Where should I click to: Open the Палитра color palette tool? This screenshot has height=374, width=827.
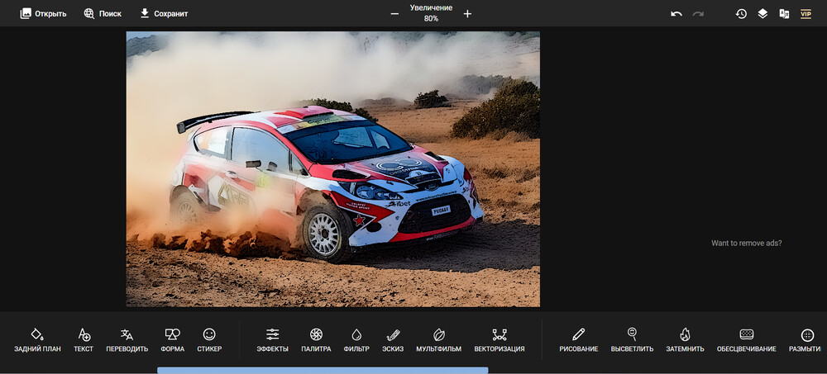point(316,340)
